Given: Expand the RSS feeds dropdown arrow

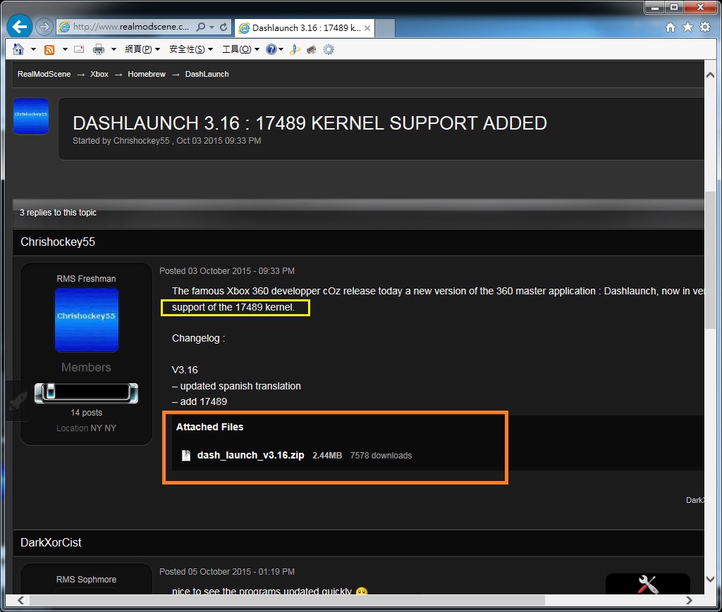Looking at the screenshot, I should 65,49.
